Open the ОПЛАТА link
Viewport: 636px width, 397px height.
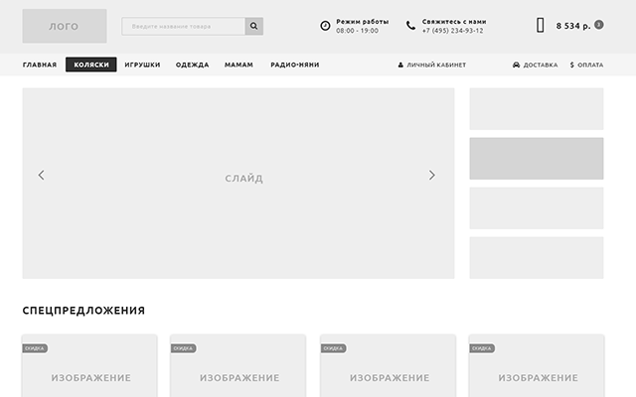coord(590,65)
